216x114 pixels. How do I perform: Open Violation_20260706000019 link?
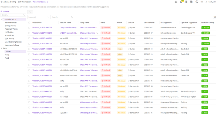42,113
